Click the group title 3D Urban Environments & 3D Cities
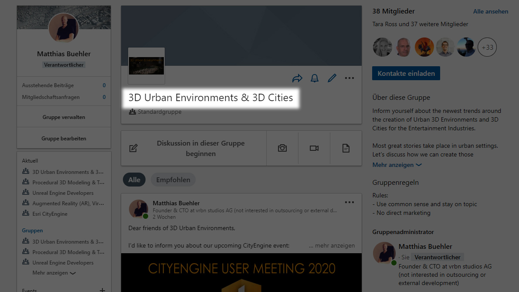The width and height of the screenshot is (519, 292). (210, 98)
